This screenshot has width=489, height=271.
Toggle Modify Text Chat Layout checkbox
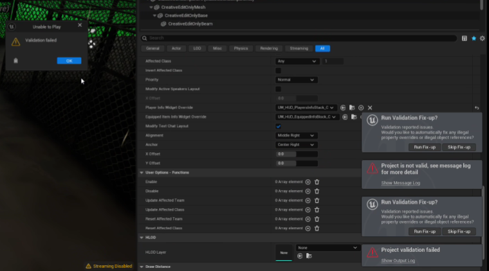[278, 127]
